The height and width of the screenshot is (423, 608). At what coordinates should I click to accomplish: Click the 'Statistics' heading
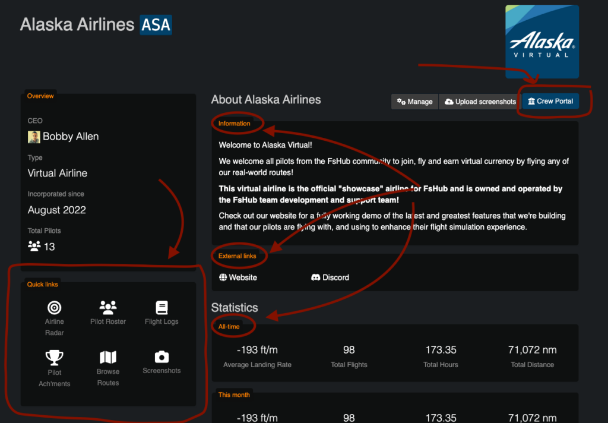[235, 308]
